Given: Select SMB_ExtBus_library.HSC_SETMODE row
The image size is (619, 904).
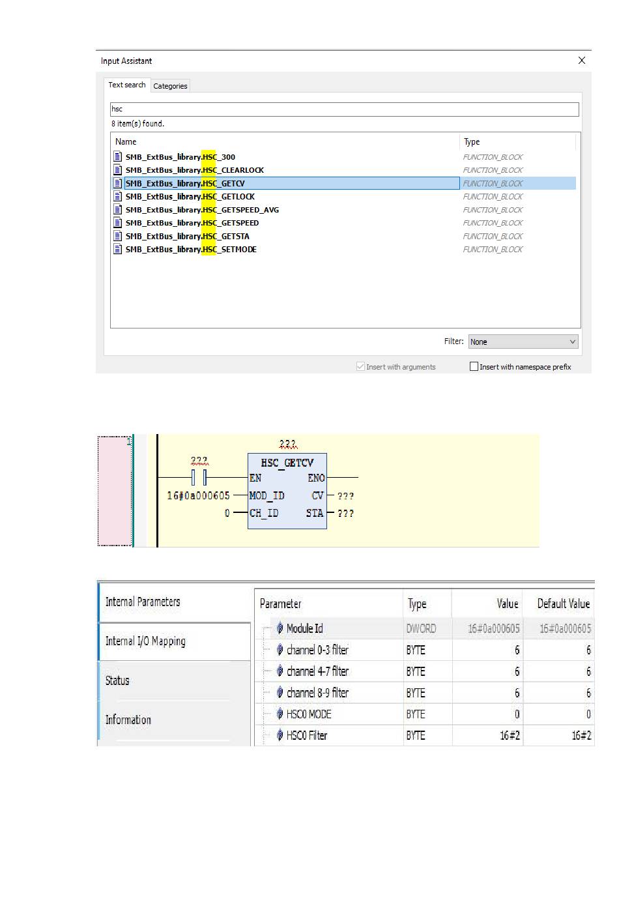Looking at the screenshot, I should tap(345, 249).
